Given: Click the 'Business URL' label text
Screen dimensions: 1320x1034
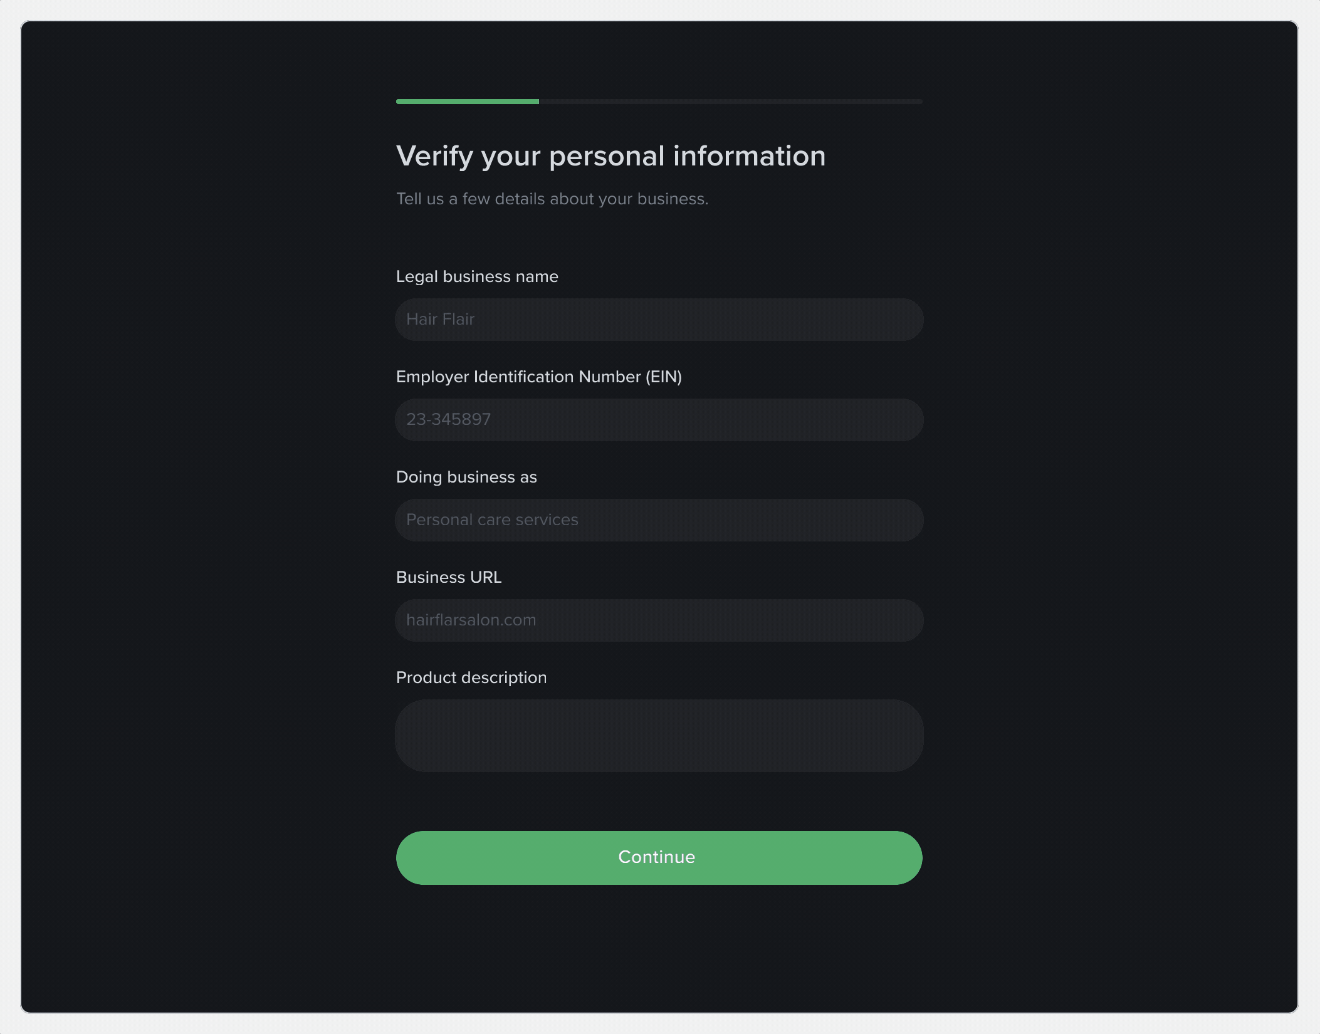Looking at the screenshot, I should (x=449, y=577).
